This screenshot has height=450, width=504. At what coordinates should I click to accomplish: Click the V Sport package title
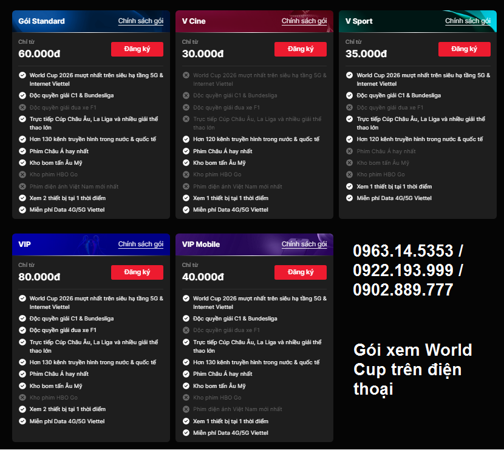pyautogui.click(x=359, y=21)
